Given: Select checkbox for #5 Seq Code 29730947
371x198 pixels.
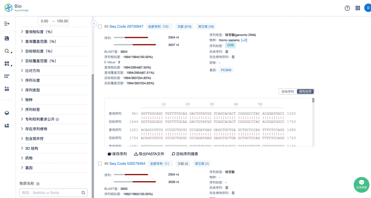Looking at the screenshot, I should [x=100, y=27].
